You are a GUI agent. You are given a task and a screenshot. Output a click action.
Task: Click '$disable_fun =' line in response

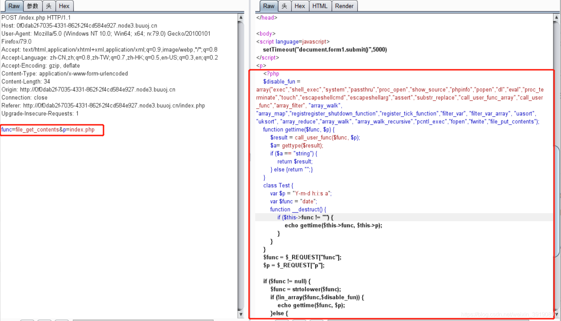click(282, 82)
